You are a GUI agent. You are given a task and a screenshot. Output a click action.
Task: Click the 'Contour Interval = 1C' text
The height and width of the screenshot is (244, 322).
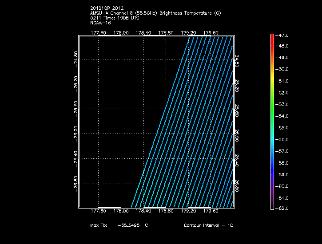pyautogui.click(x=208, y=225)
